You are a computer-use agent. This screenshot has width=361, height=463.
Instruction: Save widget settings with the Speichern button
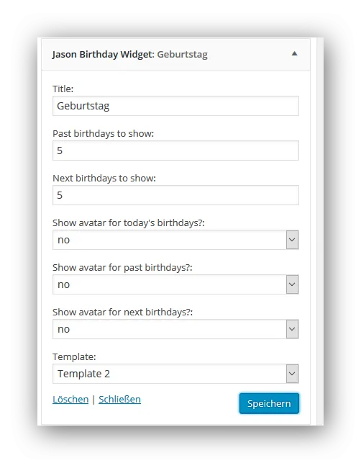tap(269, 403)
